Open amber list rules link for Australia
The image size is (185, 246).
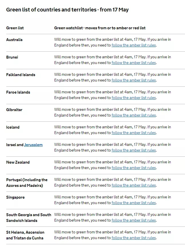point(134,45)
